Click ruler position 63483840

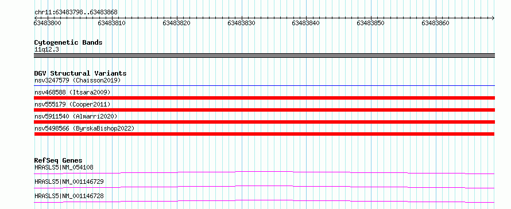coord(306,23)
